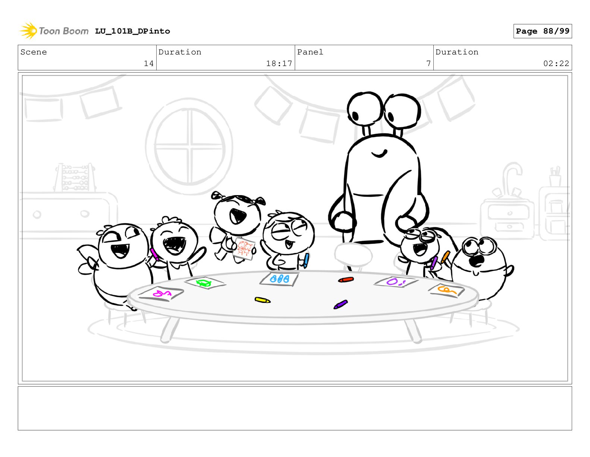
Task: Select the file name LU_101B_DPinto
Action: click(132, 31)
